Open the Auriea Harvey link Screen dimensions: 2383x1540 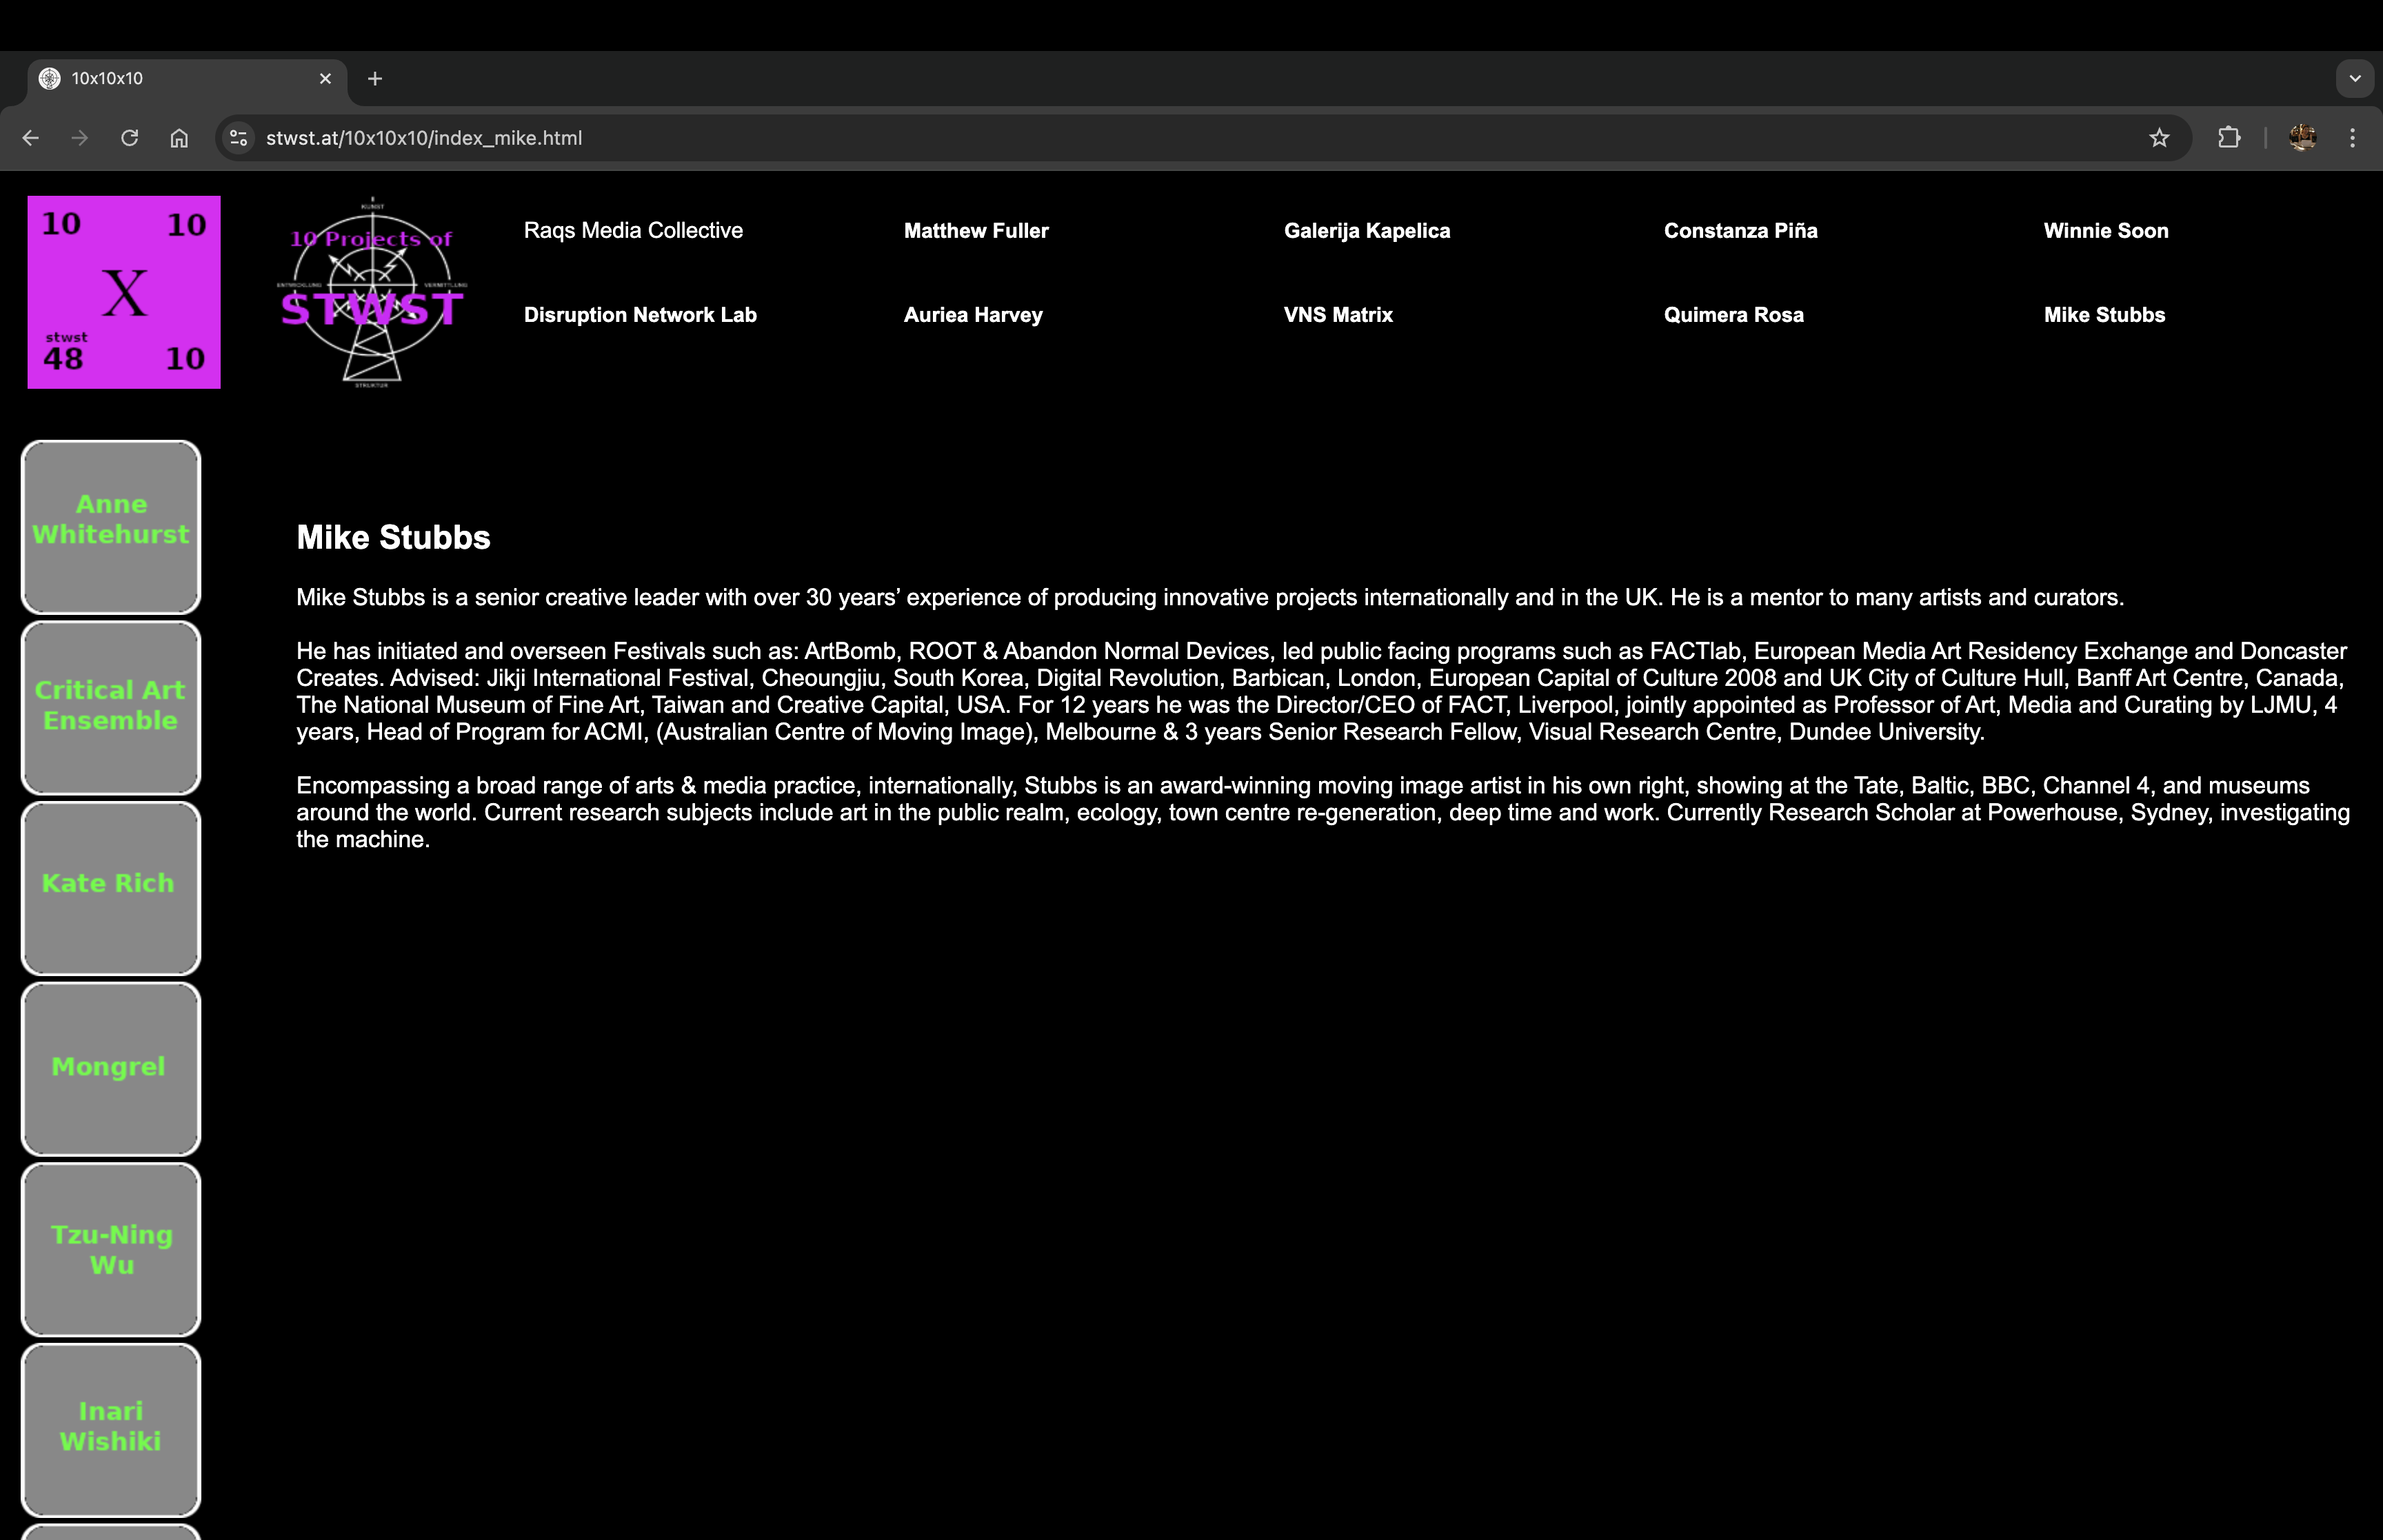pos(973,315)
